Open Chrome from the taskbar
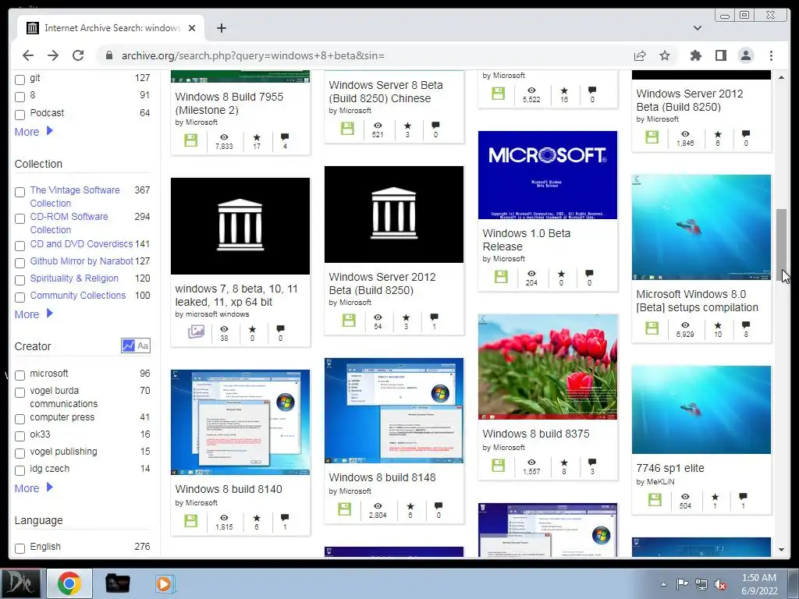The height and width of the screenshot is (599, 799). (x=69, y=583)
